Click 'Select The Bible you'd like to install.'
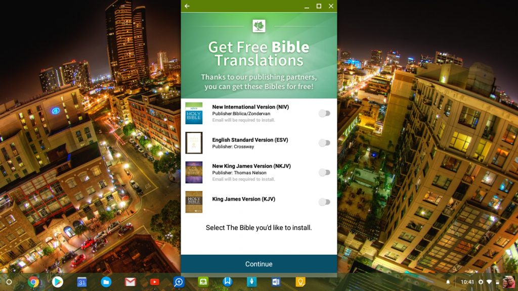 (x=258, y=228)
